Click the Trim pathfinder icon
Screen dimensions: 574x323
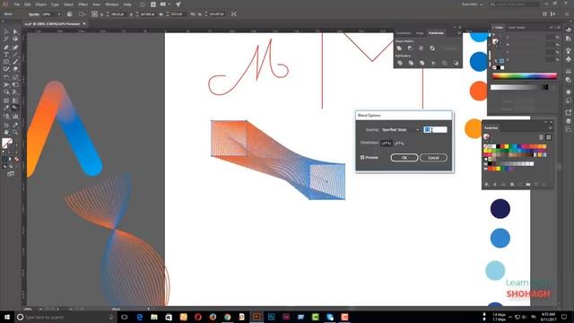[x=411, y=63]
